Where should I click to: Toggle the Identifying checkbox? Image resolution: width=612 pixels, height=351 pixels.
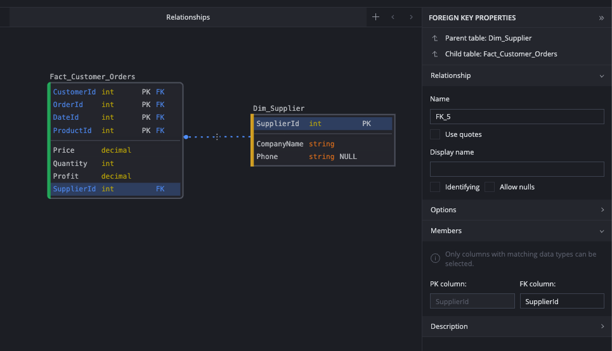pyautogui.click(x=435, y=187)
